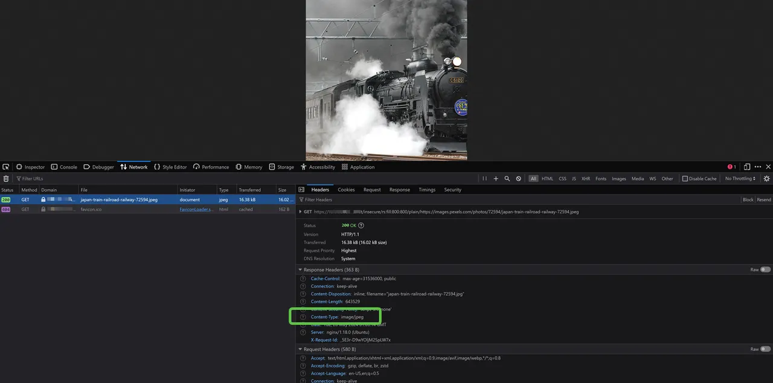Screen dimensions: 773x383
Task: Open the Response details tab
Action: pyautogui.click(x=399, y=190)
